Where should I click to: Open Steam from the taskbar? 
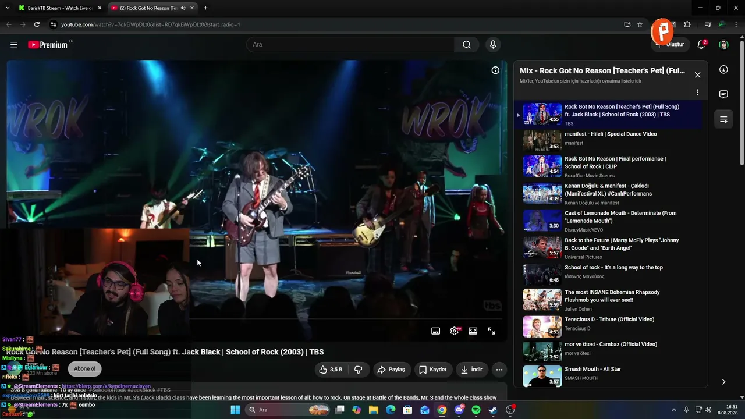coord(493,410)
